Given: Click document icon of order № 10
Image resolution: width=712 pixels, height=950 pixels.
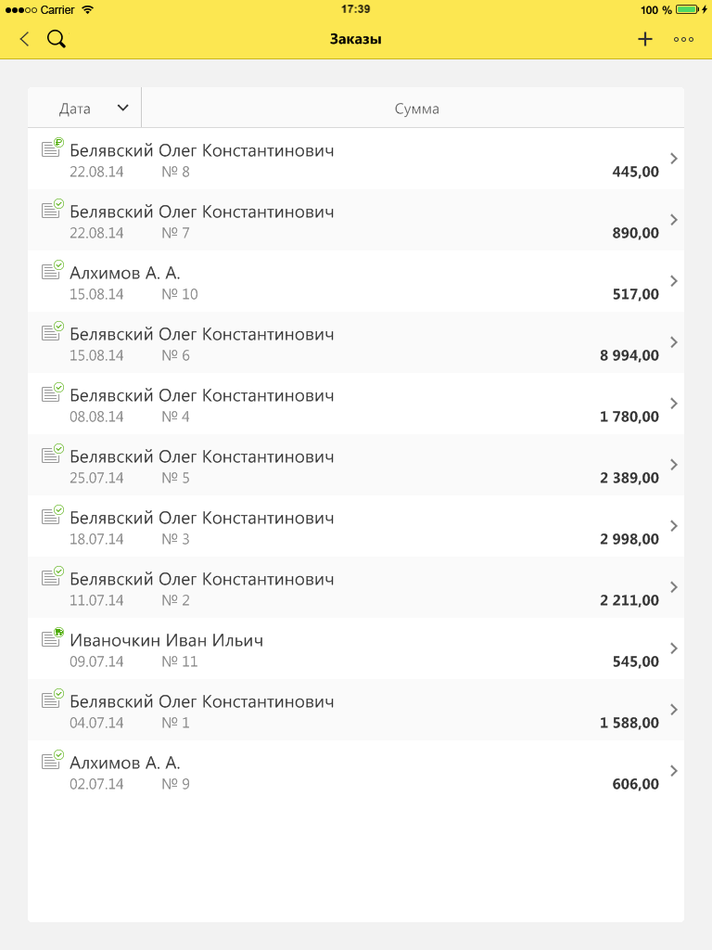Looking at the screenshot, I should pos(52,271).
